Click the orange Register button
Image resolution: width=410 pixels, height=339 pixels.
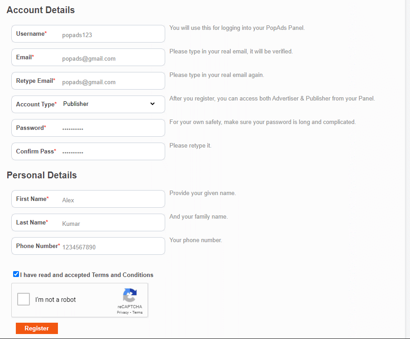(x=37, y=328)
